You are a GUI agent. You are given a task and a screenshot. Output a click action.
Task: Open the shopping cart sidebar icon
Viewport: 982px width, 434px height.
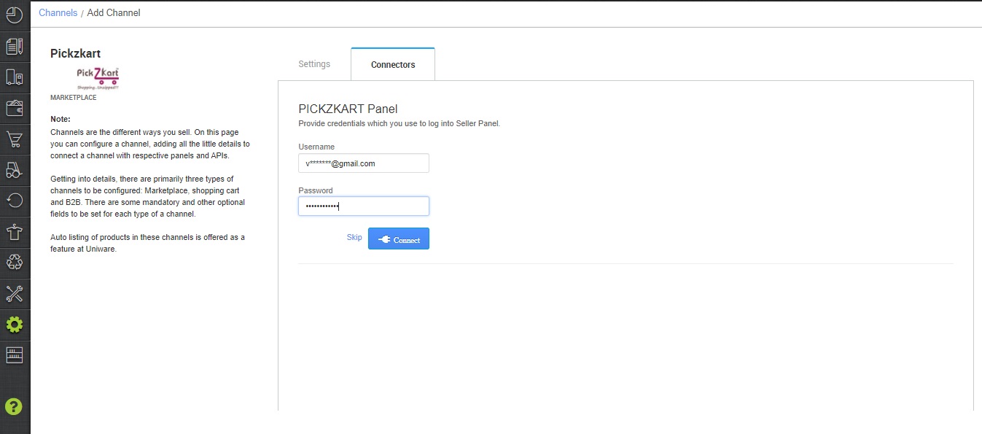[15, 139]
